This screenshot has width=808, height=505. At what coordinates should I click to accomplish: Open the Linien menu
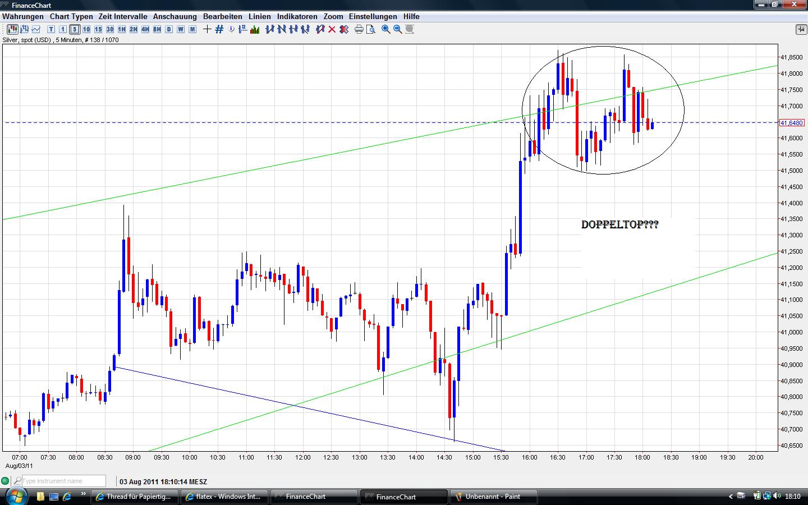pyautogui.click(x=260, y=16)
